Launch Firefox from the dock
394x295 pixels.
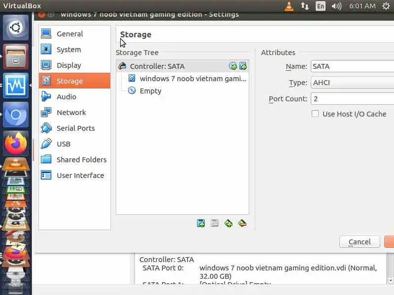16,144
